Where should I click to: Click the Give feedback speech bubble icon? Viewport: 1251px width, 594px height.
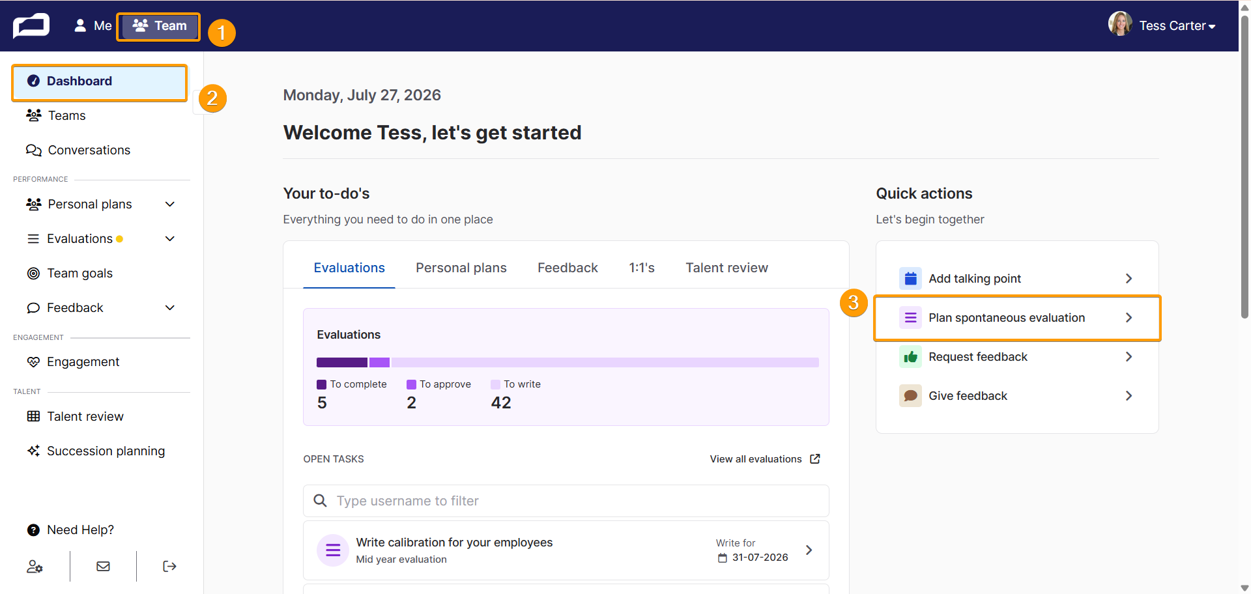point(910,396)
